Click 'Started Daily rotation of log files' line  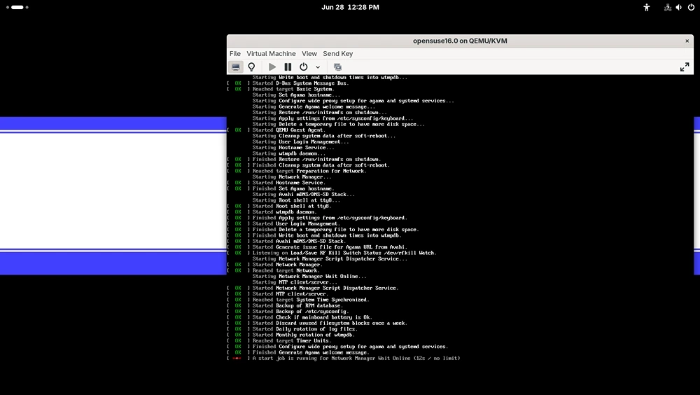click(x=293, y=329)
